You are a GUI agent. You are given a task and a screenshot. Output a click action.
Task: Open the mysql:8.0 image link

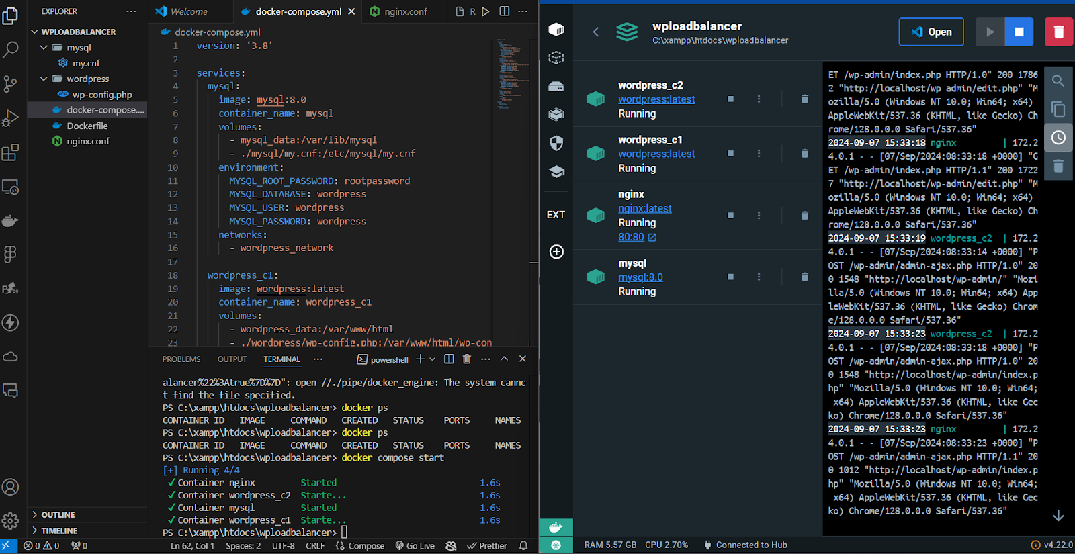[640, 277]
